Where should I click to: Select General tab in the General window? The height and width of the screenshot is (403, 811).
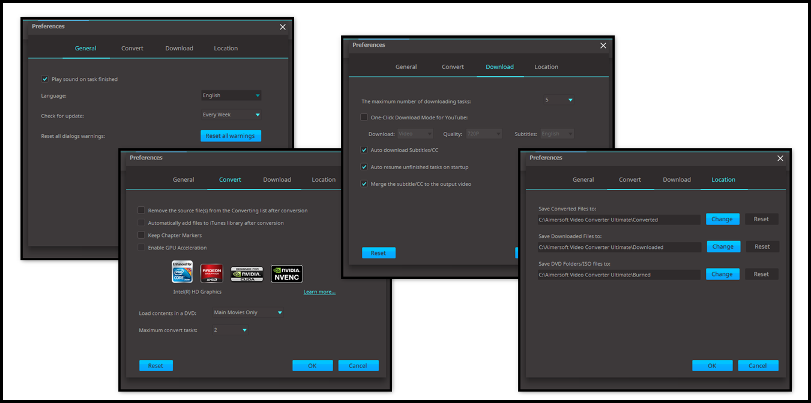tap(86, 49)
